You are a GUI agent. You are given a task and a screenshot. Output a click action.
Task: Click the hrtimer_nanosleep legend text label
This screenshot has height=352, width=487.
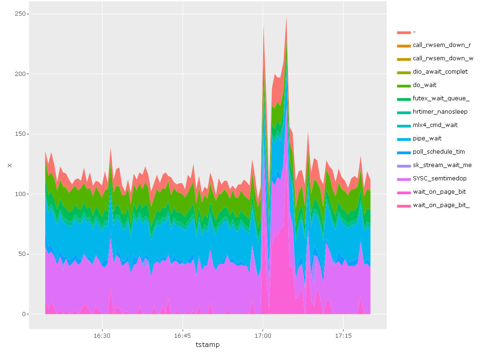440,112
